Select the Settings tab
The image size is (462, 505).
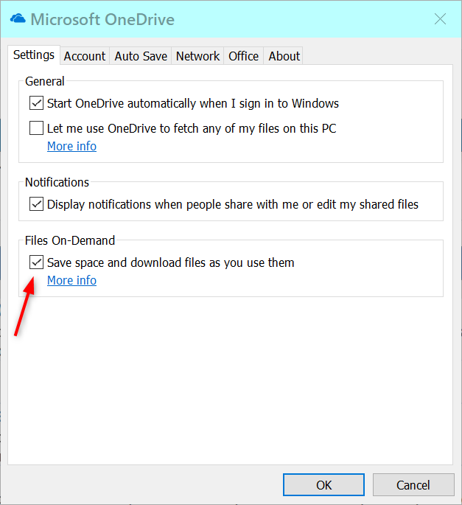point(34,55)
